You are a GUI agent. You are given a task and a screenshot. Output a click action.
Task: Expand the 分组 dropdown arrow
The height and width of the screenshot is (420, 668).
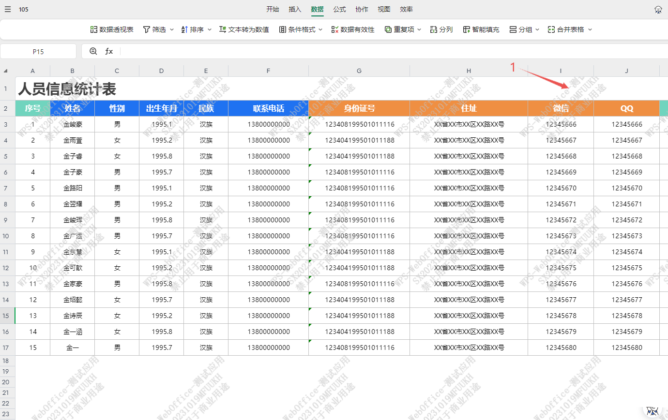click(x=537, y=29)
